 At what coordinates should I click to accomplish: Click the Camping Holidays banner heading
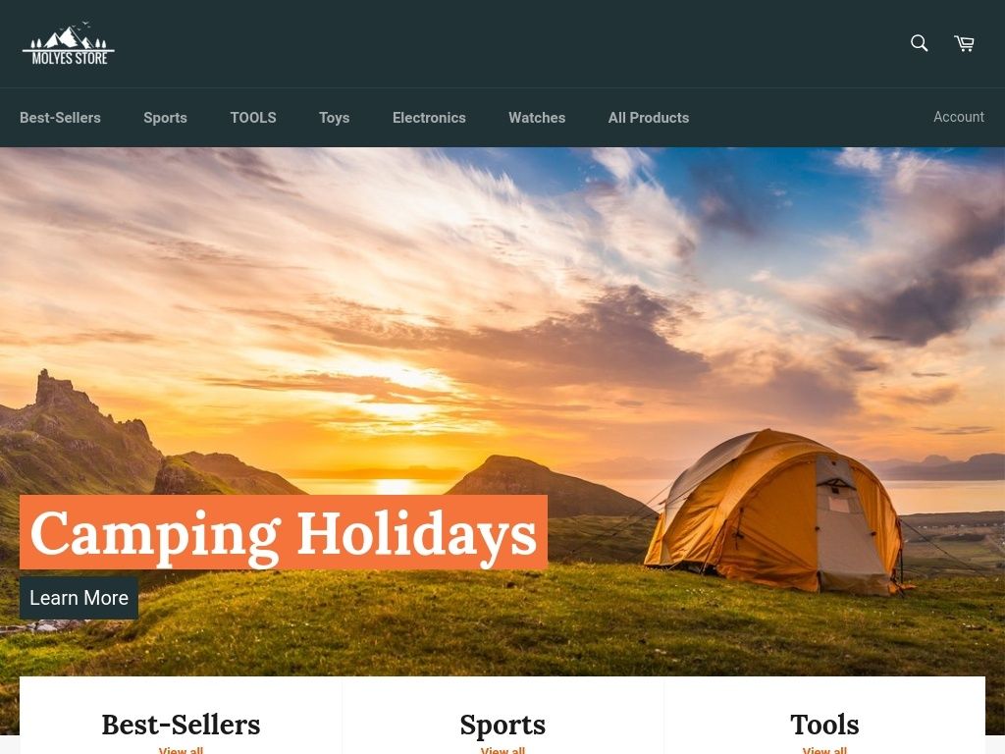[284, 532]
